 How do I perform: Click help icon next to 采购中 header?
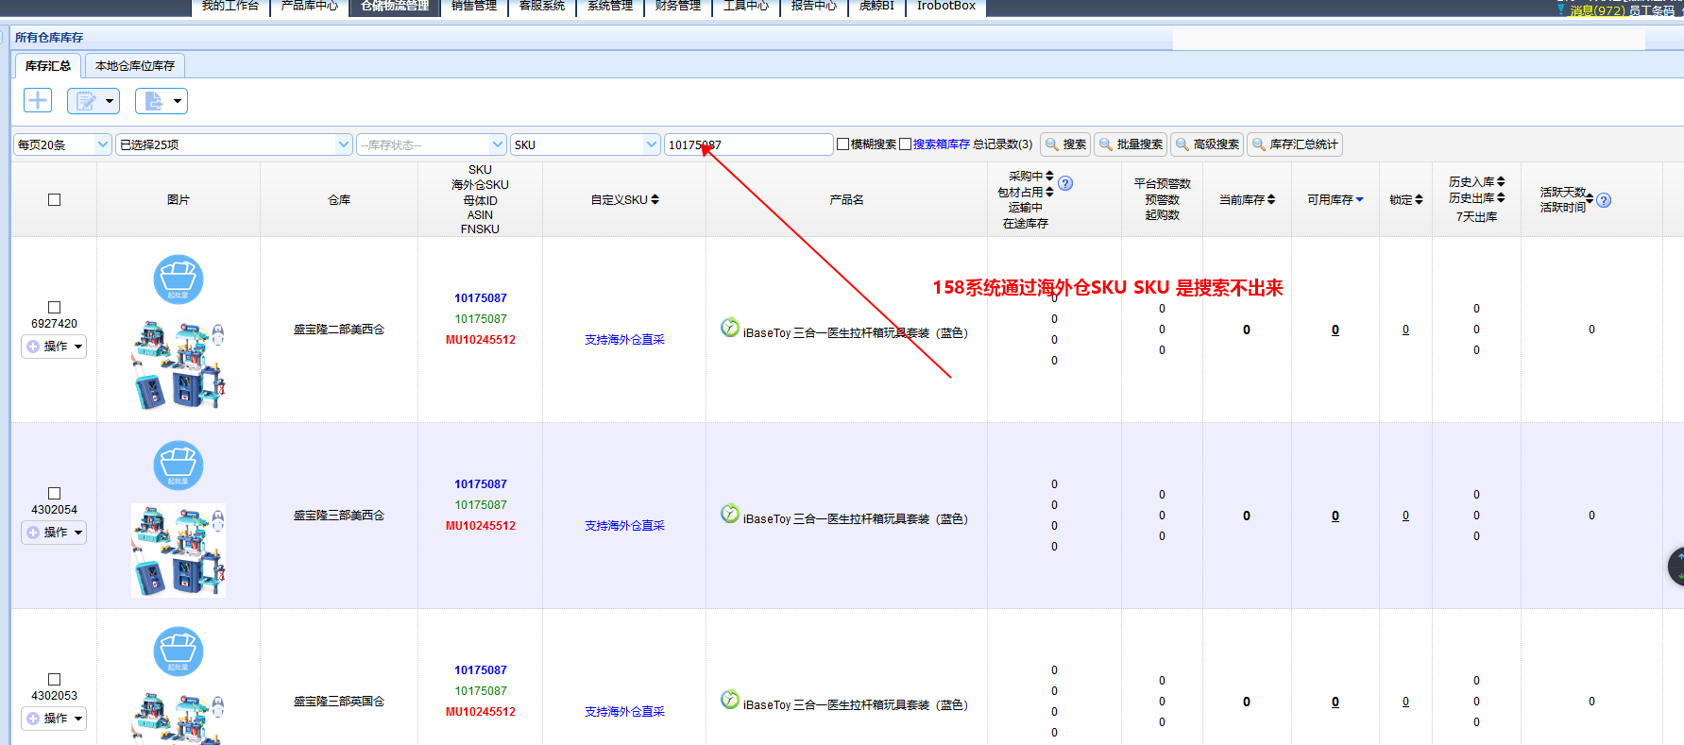1065,183
